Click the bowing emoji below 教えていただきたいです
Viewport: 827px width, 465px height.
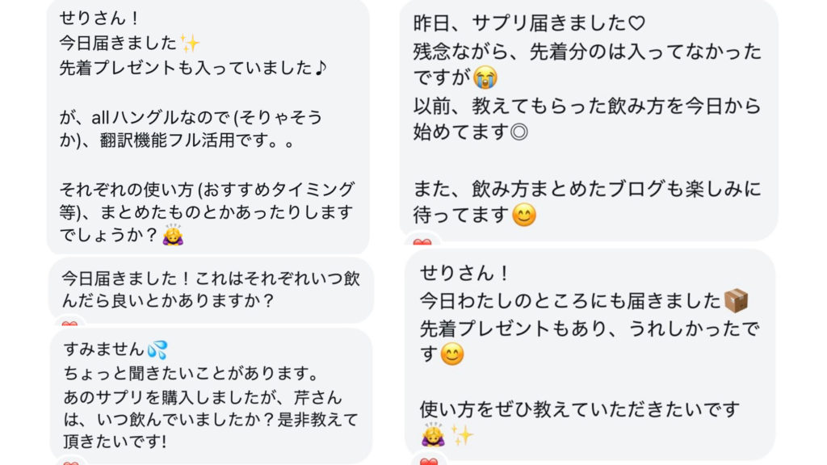point(433,435)
